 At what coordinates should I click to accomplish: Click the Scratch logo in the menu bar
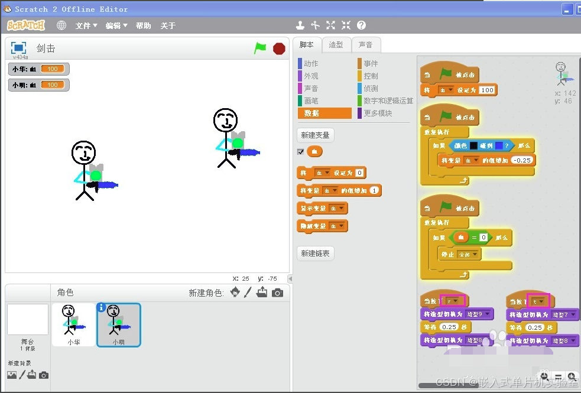[26, 25]
